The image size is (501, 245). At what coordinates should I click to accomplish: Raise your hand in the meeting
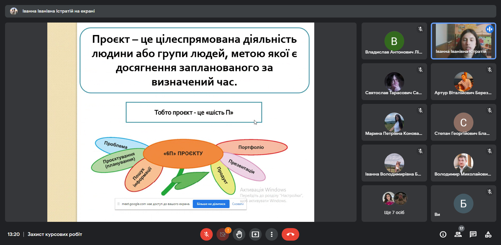coord(239,234)
